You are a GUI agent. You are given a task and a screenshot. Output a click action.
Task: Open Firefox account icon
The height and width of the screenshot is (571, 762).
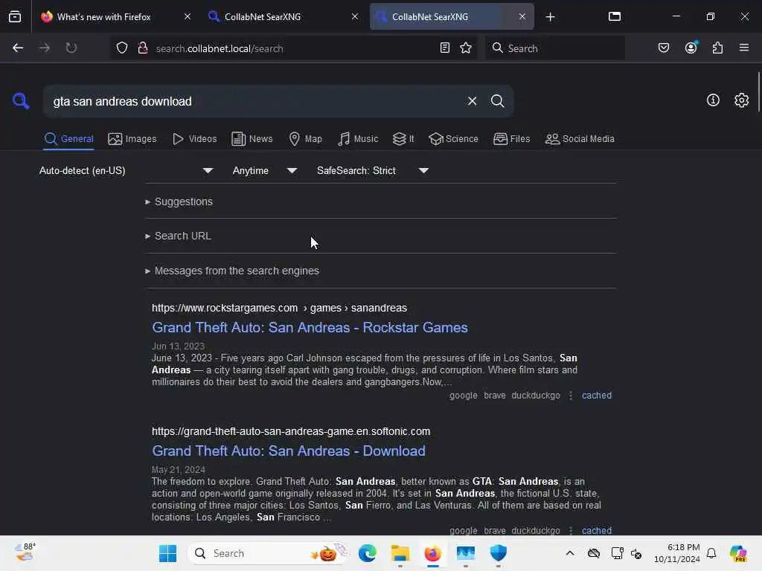tap(691, 48)
